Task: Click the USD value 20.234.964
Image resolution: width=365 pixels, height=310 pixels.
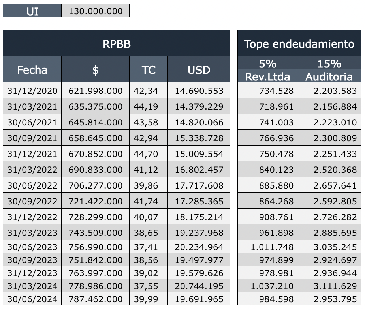Action: coord(199,247)
